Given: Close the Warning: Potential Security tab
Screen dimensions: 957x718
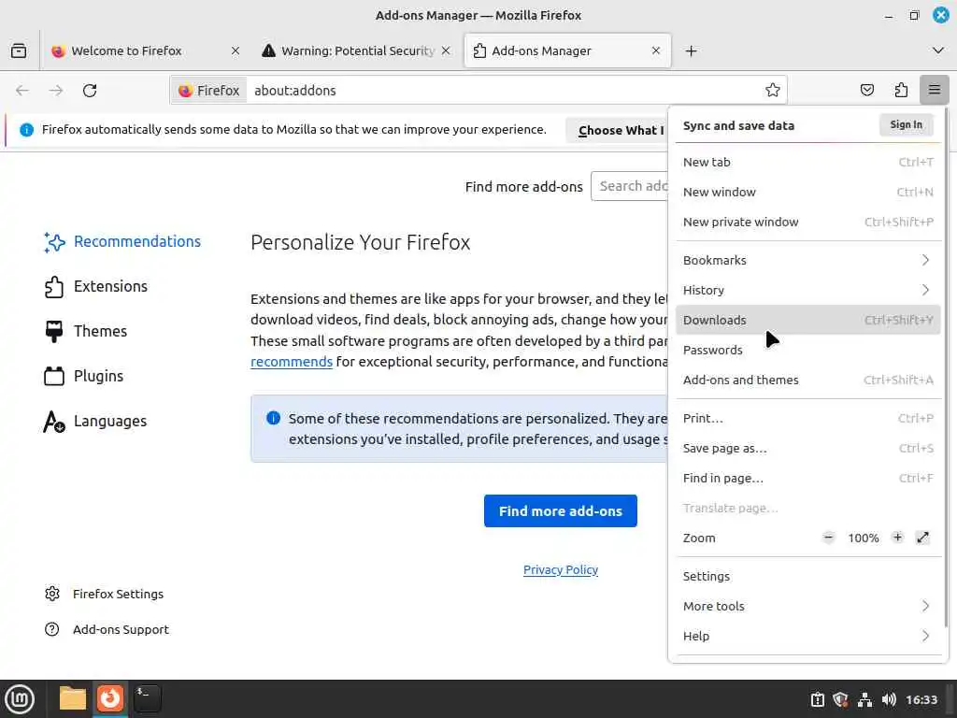Looking at the screenshot, I should pos(446,50).
